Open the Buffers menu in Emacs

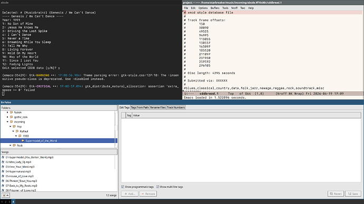click(x=215, y=8)
